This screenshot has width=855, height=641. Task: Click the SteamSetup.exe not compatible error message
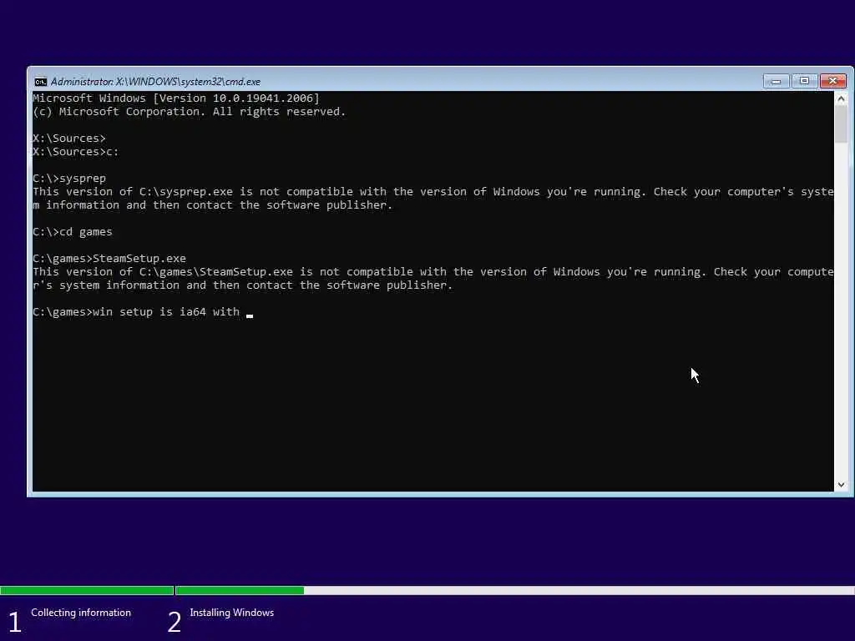(x=433, y=279)
